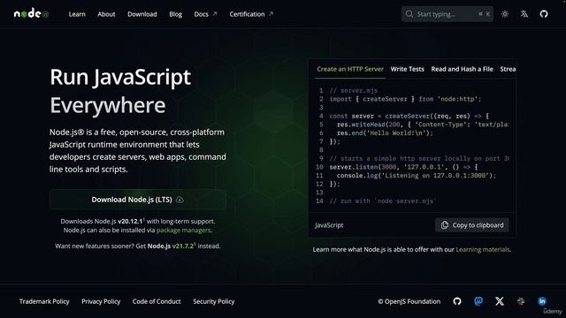The height and width of the screenshot is (318, 566).
Task: Open the Learn menu item
Action: (x=77, y=14)
